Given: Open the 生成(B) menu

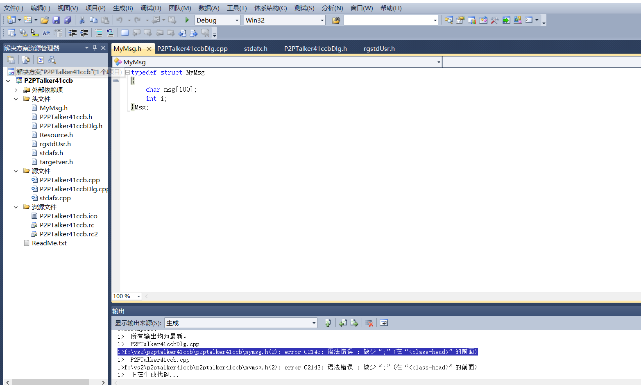Looking at the screenshot, I should click(x=123, y=8).
